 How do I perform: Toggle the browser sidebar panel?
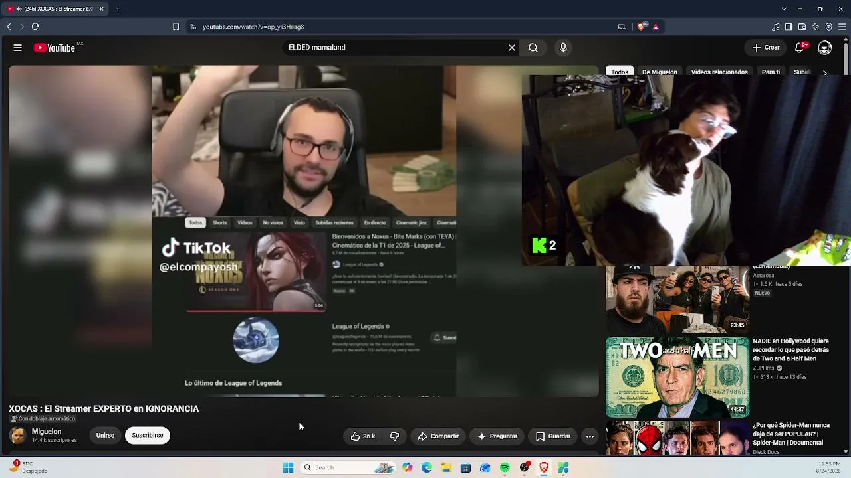pos(789,27)
